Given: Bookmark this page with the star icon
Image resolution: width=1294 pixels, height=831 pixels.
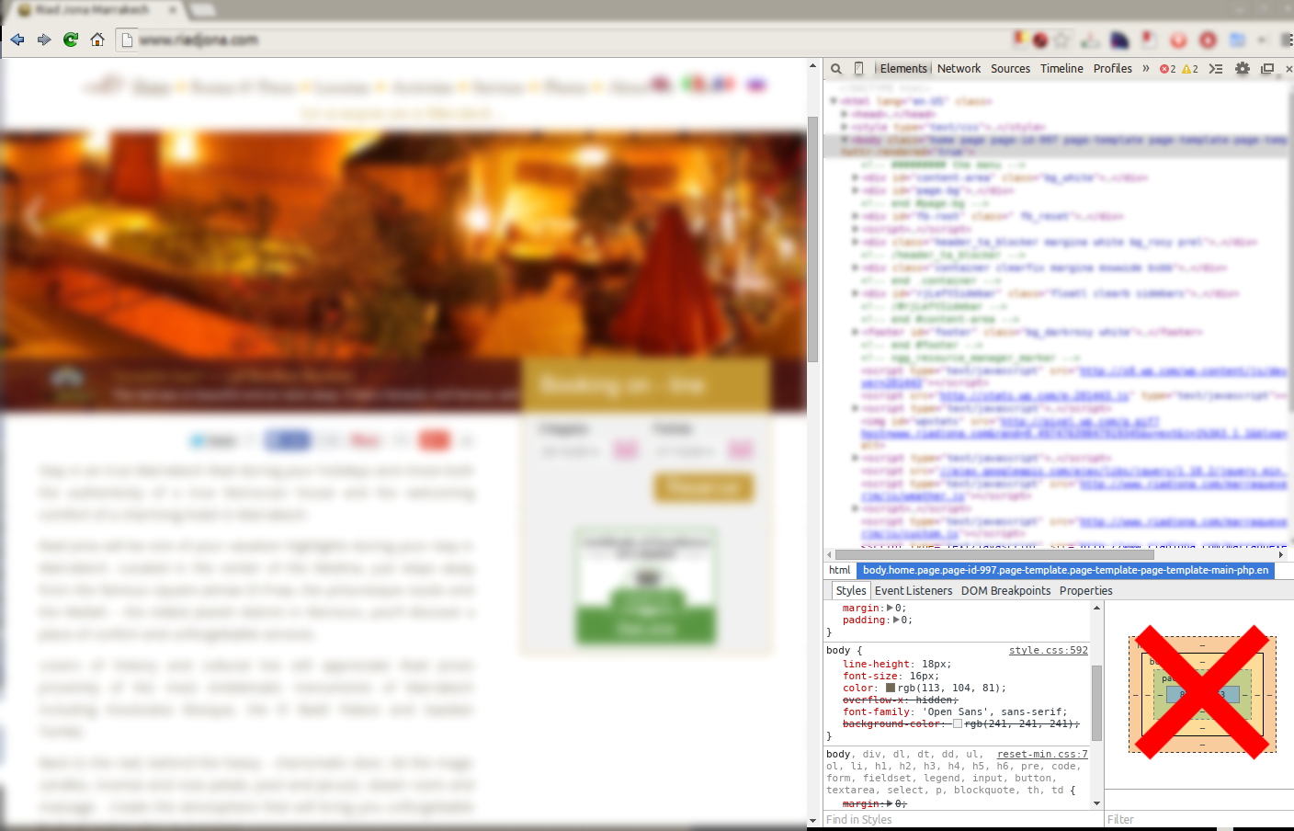Looking at the screenshot, I should (1062, 40).
